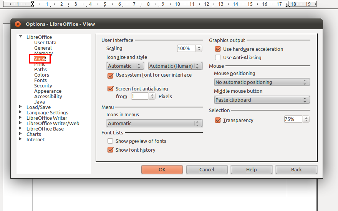The image size is (338, 211).
Task: Expand the Internet tree node
Action: click(x=20, y=139)
